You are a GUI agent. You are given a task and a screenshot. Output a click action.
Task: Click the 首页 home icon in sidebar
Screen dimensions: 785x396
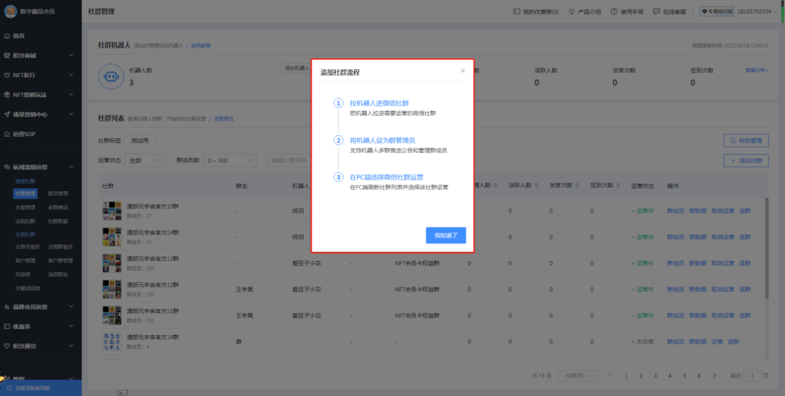tap(7, 36)
